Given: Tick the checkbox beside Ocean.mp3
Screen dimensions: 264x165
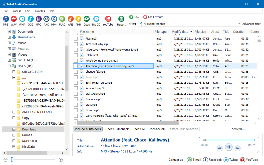Looking at the screenshot, I should tap(76, 110).
